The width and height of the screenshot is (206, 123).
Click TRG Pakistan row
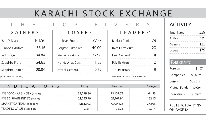pyautogui.click(x=121, y=70)
